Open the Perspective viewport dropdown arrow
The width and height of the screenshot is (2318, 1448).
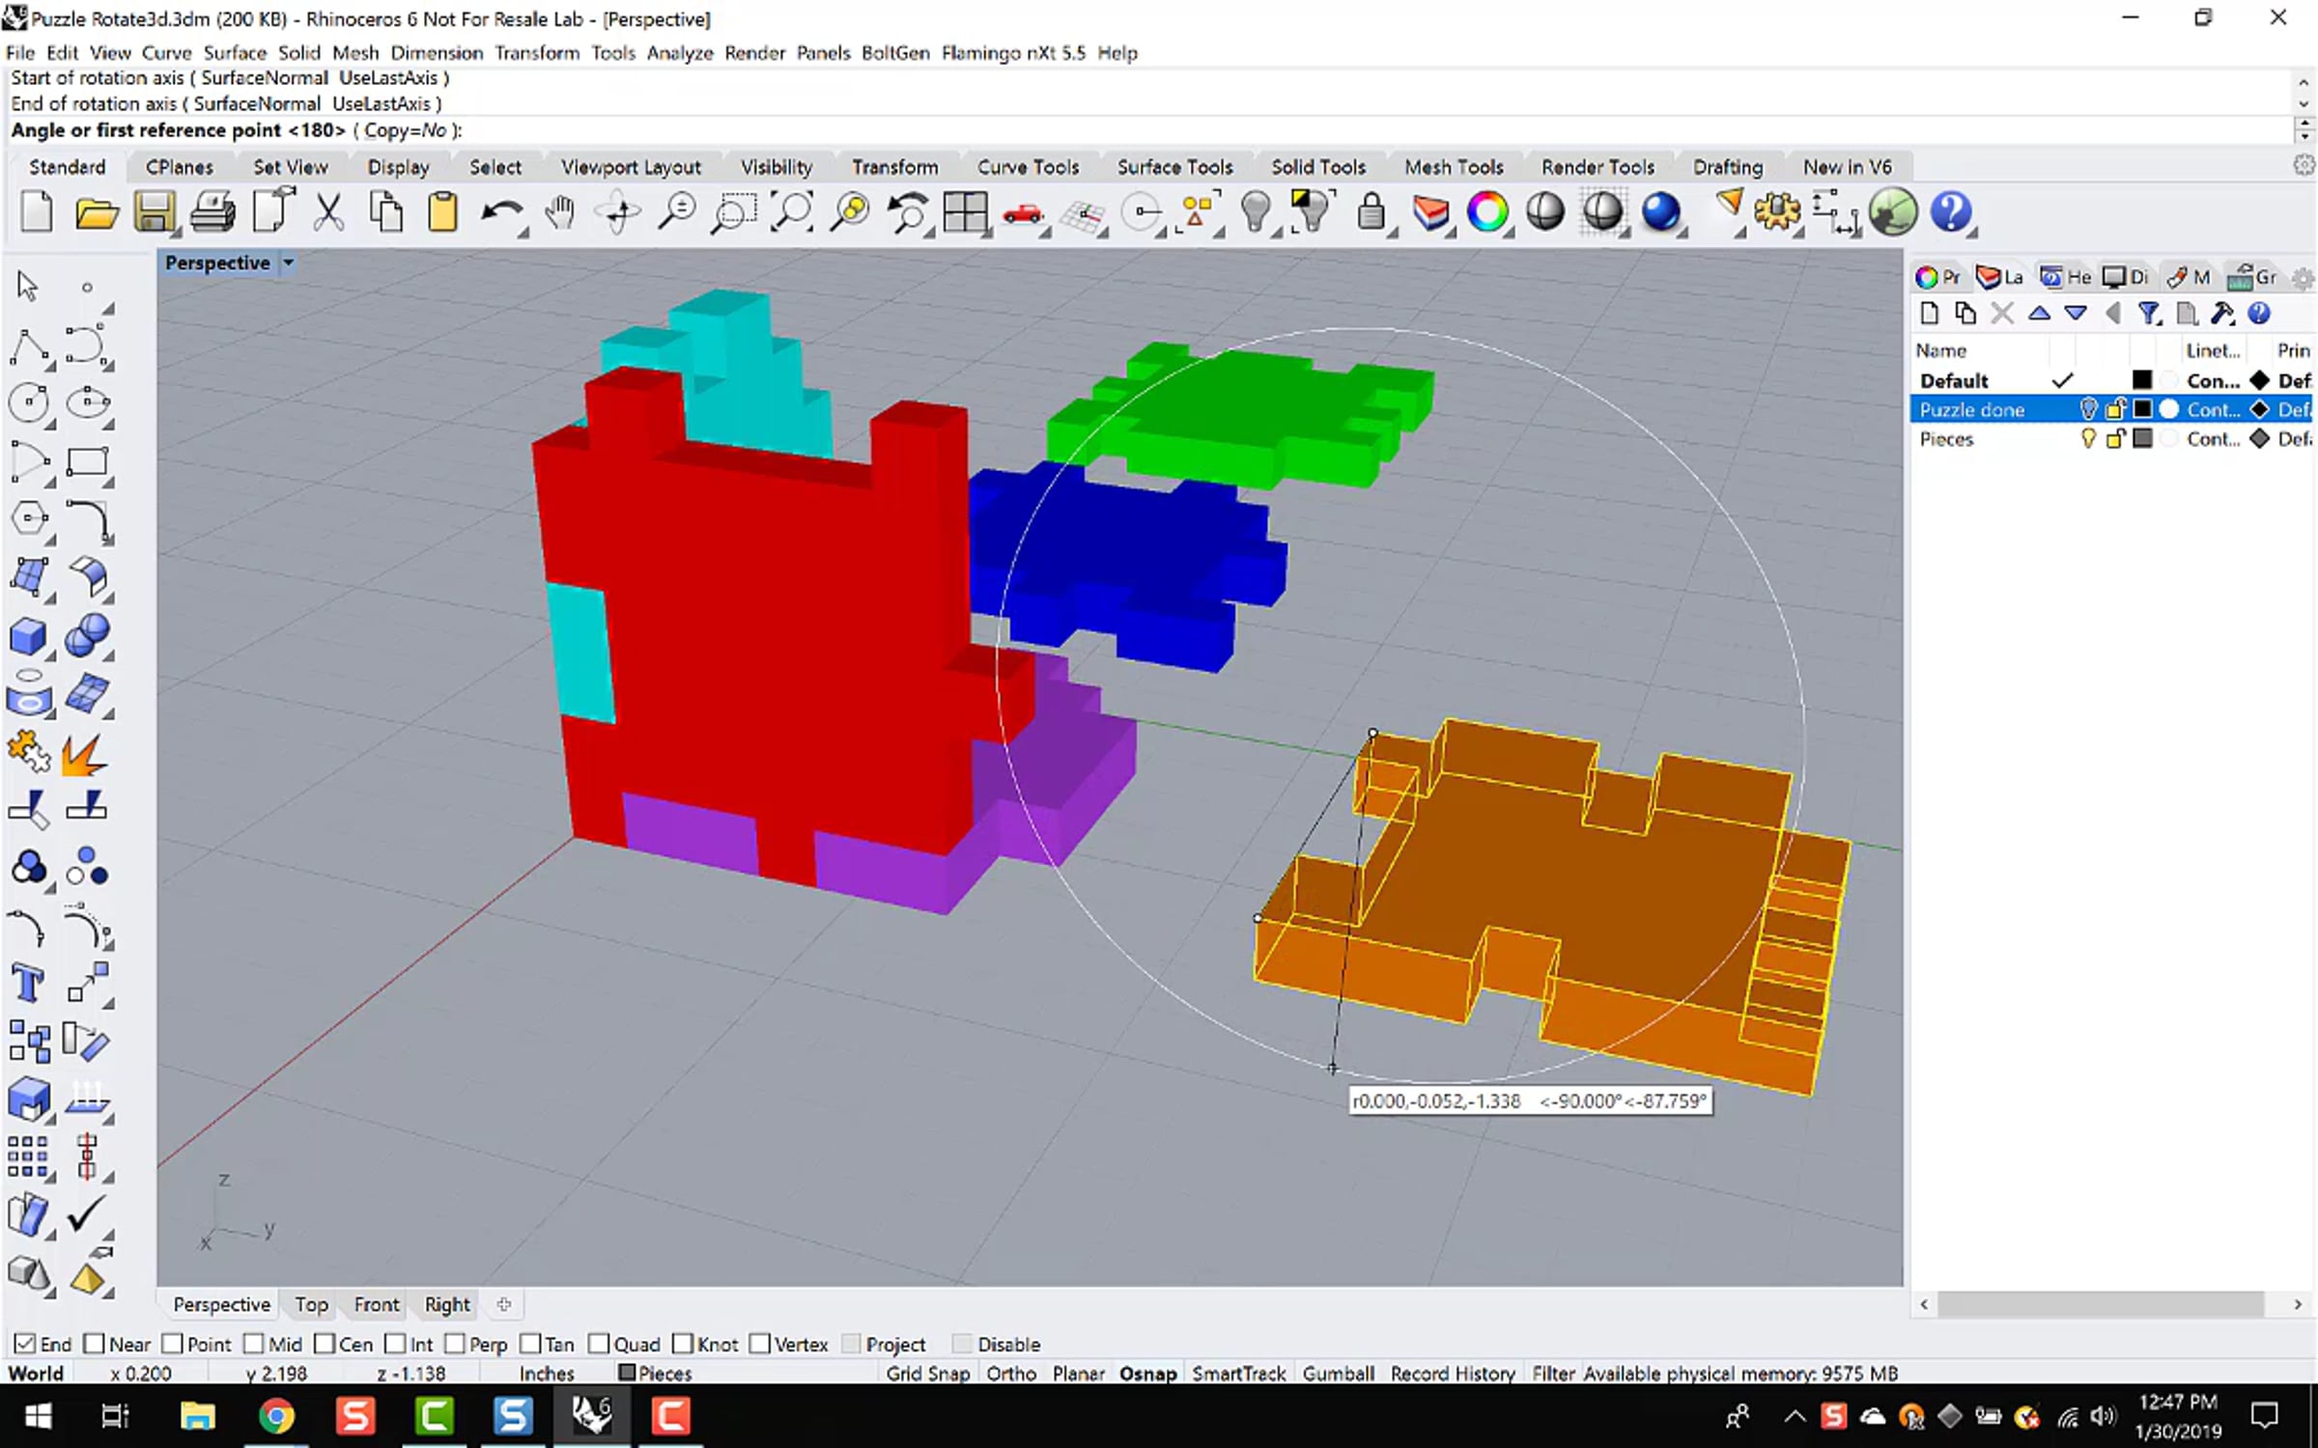click(x=288, y=263)
